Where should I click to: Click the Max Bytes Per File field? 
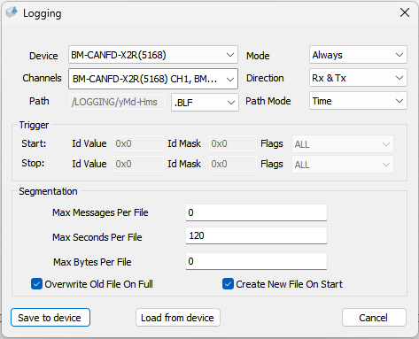point(256,261)
